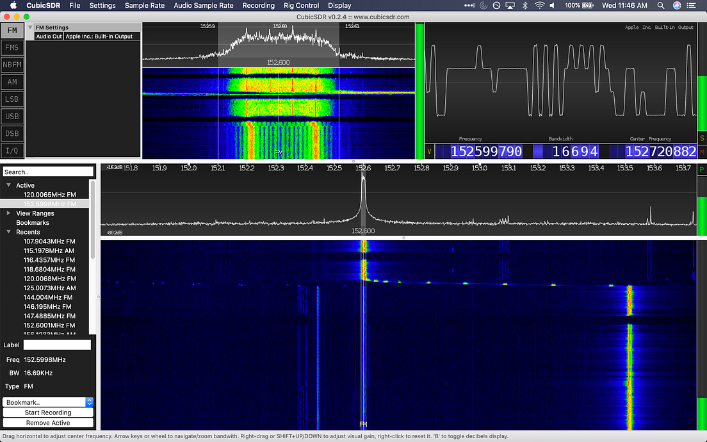Select the FM demodulation mode
This screenshot has width=707, height=442.
[13, 29]
